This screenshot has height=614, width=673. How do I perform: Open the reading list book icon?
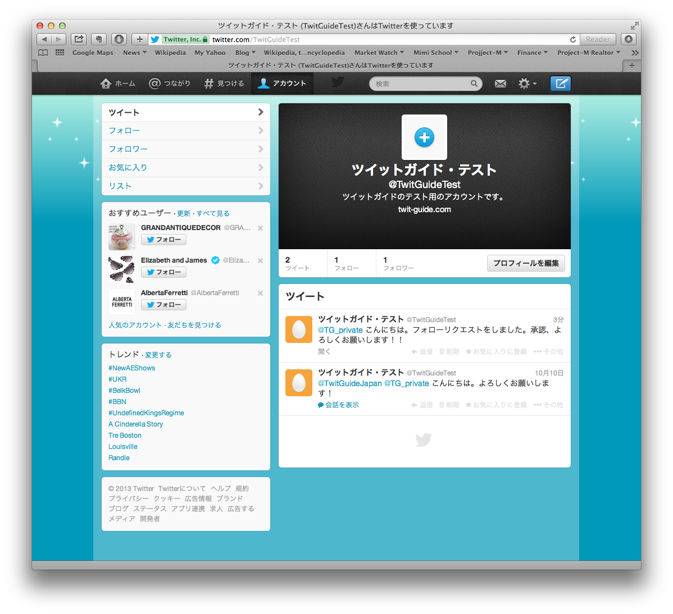(43, 53)
